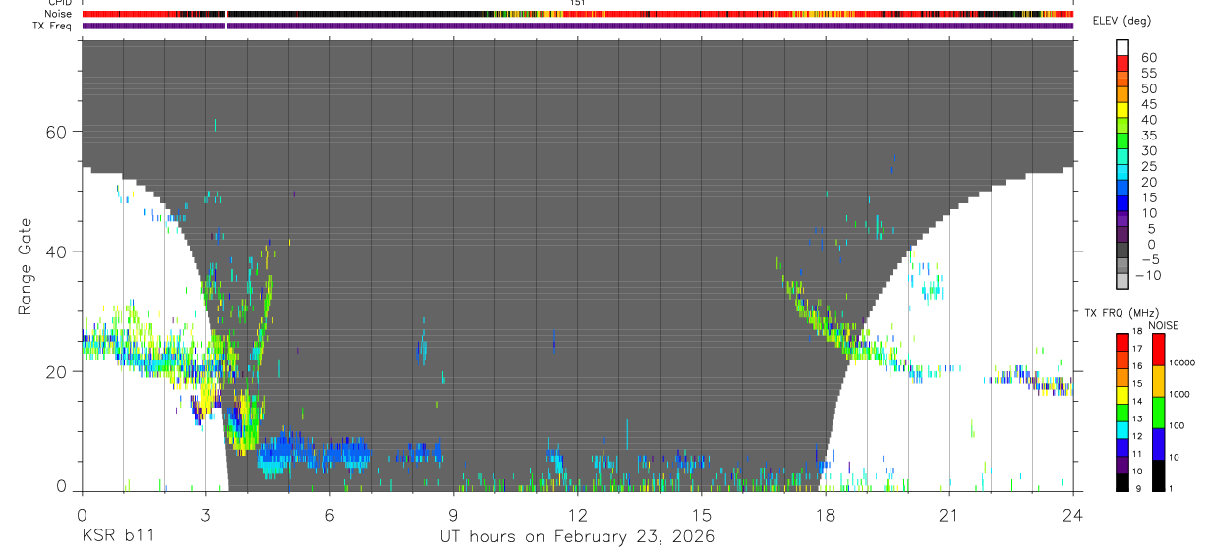Click the x-axis tick label '3'
Viewport: 1207px width, 557px height.
(205, 514)
